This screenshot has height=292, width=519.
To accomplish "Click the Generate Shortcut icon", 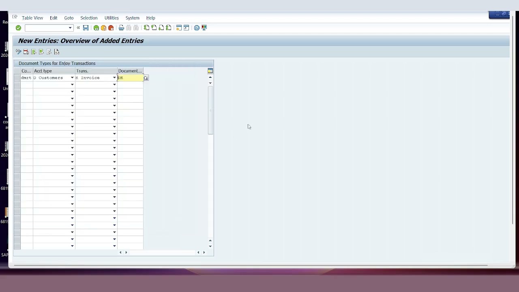I will click(x=186, y=28).
